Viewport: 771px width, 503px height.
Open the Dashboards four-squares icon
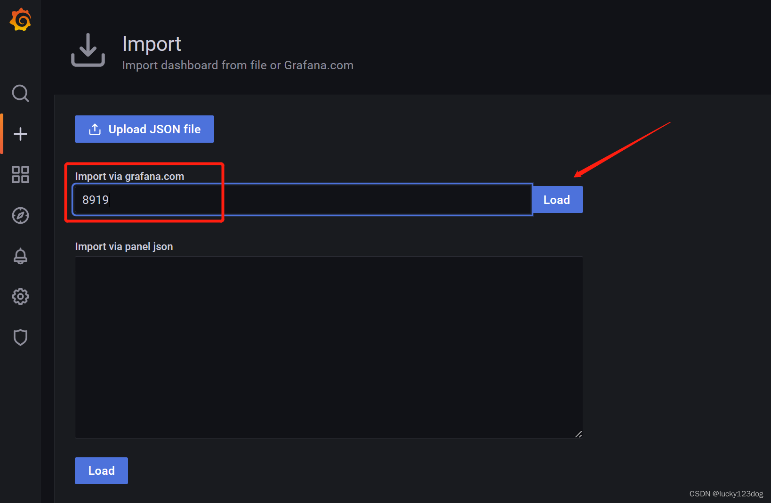click(x=20, y=175)
